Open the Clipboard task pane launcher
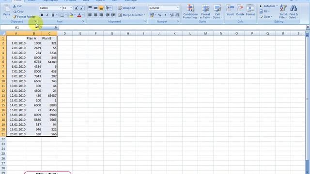This screenshot has height=174, width=310. [x=35, y=21]
